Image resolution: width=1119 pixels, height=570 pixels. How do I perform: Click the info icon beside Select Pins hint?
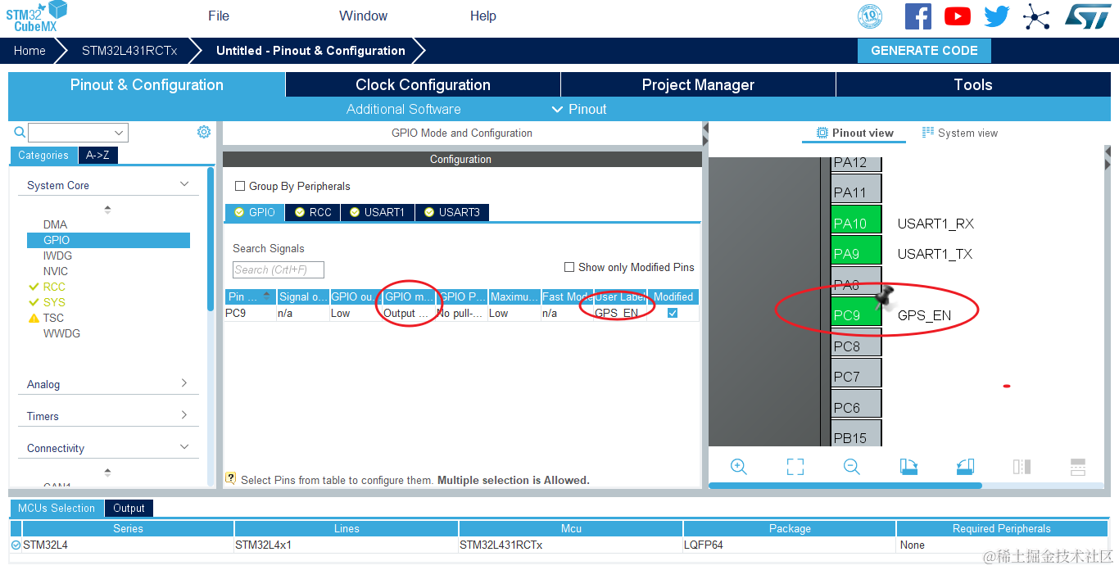pyautogui.click(x=231, y=478)
